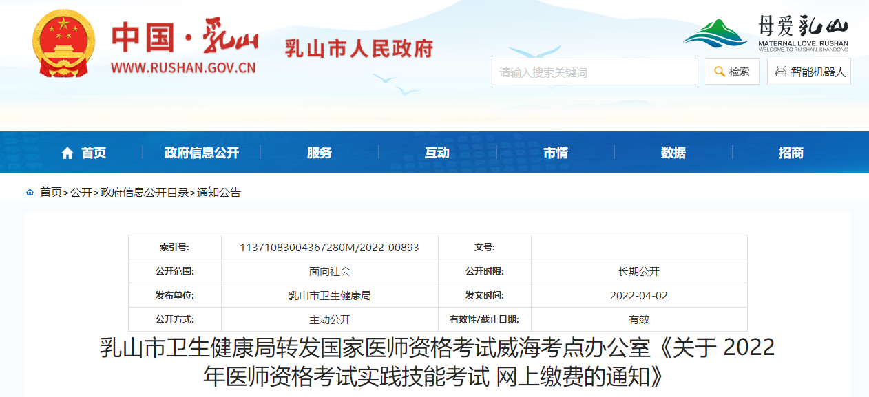Click the robot icon beside 智能机器人

point(780,72)
